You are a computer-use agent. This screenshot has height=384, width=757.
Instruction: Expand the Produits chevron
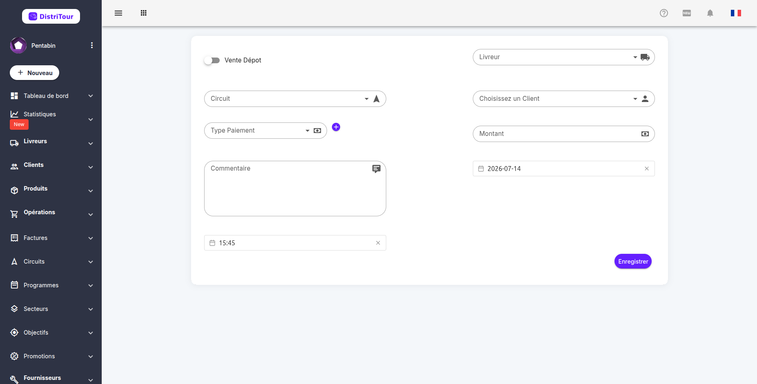pyautogui.click(x=91, y=191)
